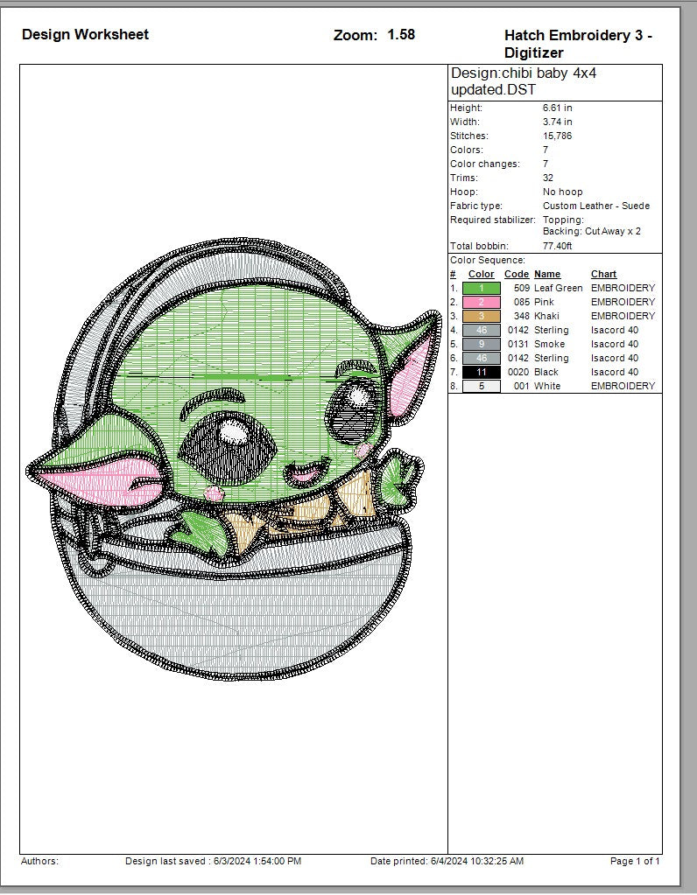
Task: Click the Stitches value 15,786
Action: 558,136
